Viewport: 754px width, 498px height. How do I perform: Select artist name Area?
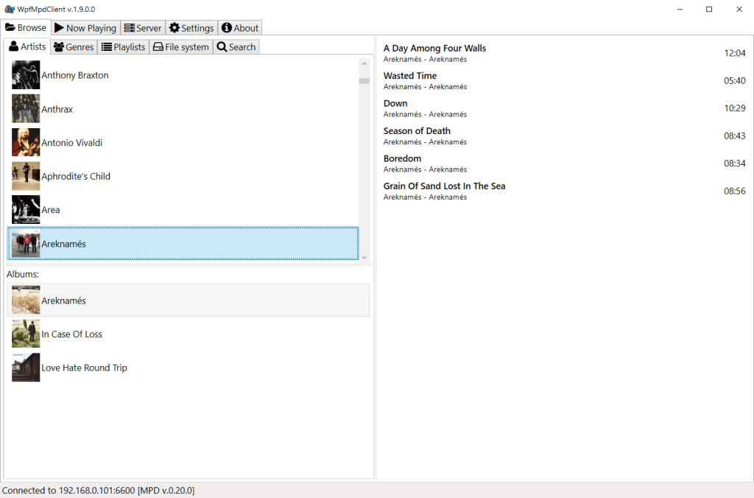[x=51, y=210]
